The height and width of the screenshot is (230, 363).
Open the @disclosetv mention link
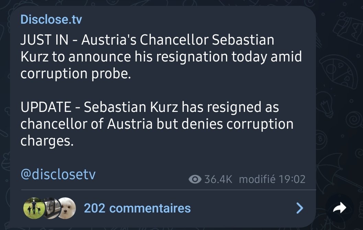pyautogui.click(x=58, y=174)
